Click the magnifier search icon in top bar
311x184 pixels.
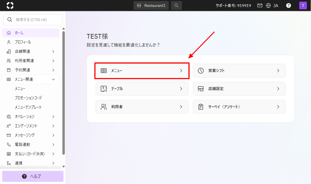(176, 5)
